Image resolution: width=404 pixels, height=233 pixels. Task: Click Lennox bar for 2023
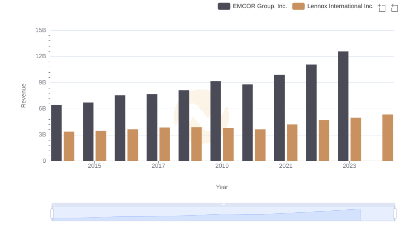tap(356, 139)
